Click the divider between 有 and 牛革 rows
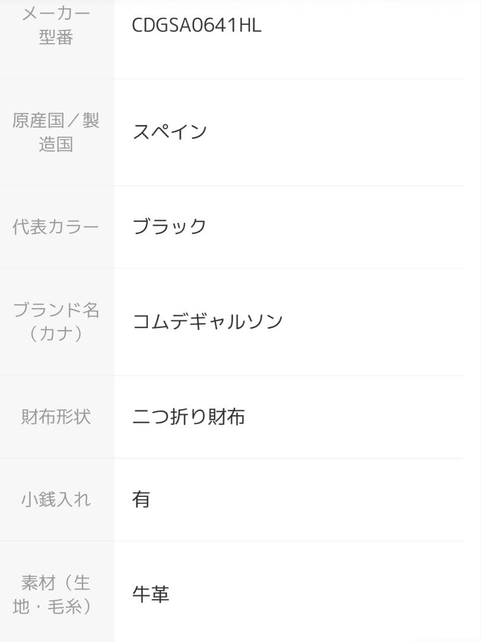 [x=288, y=541]
